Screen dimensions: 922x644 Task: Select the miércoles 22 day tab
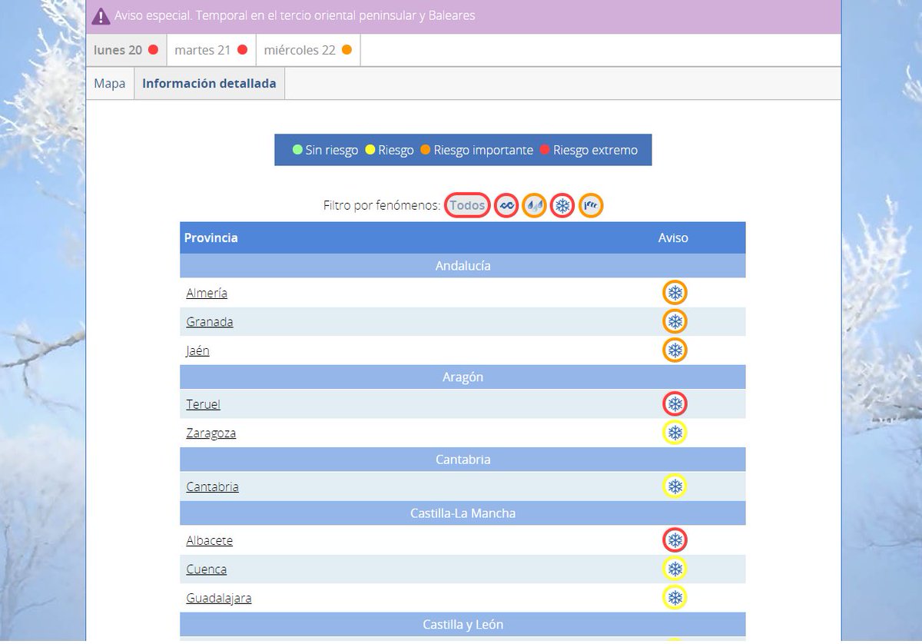click(308, 50)
